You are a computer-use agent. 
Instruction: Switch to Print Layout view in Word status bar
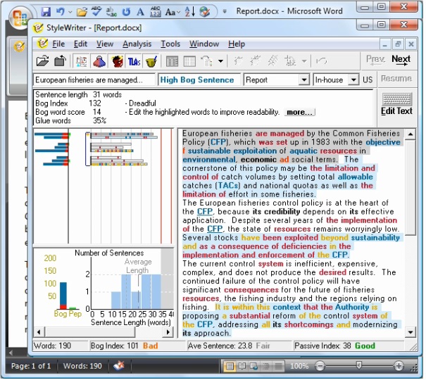pyautogui.click(x=230, y=366)
